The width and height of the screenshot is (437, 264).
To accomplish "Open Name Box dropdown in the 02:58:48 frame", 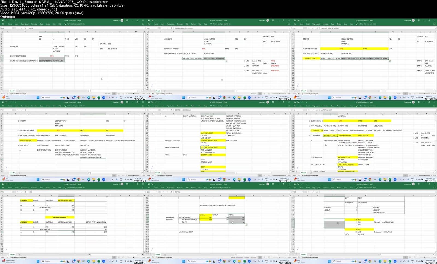I will click(302, 192).
